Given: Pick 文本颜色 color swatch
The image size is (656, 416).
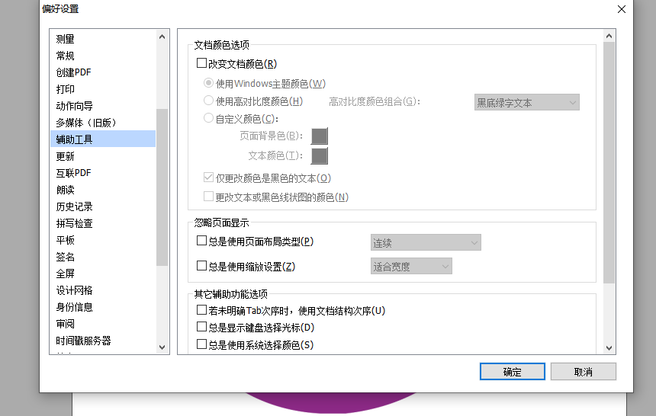Looking at the screenshot, I should click(319, 156).
